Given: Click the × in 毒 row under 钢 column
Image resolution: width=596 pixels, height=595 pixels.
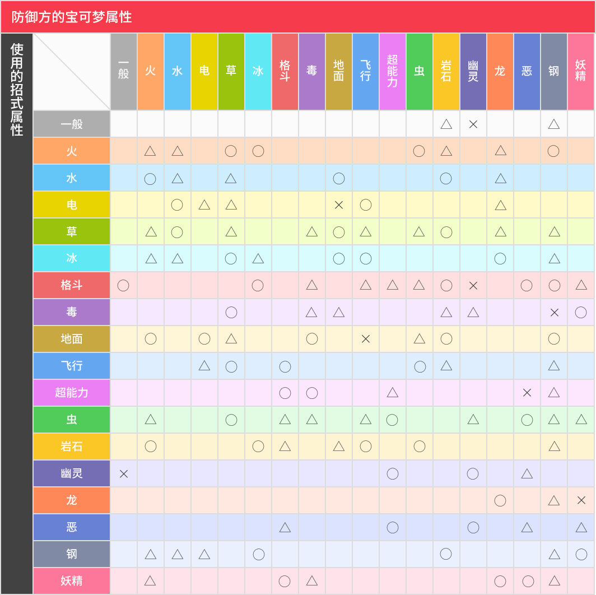Looking at the screenshot, I should [x=554, y=312].
